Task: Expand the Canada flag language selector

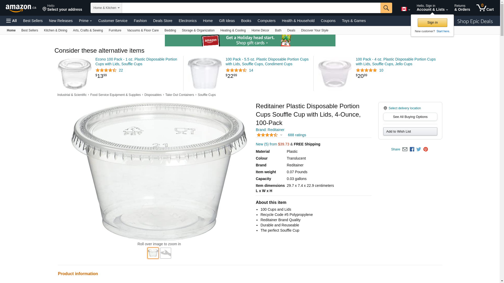Action: [406, 9]
